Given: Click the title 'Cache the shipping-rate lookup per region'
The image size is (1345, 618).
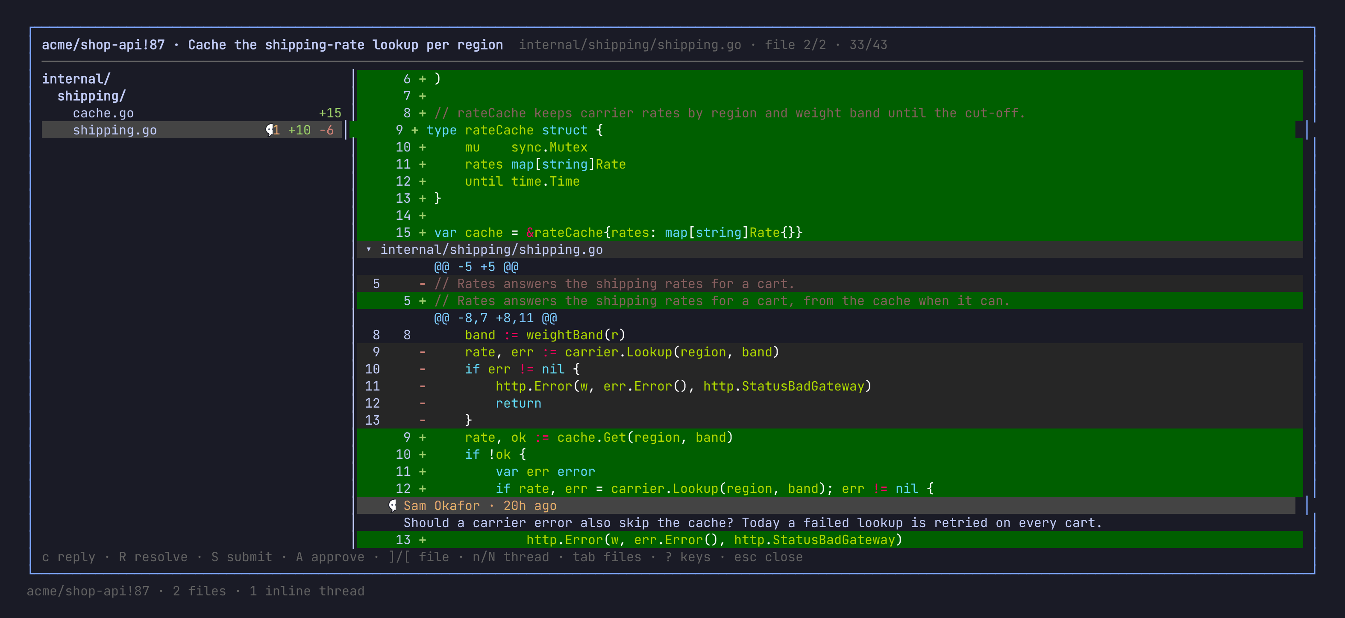Looking at the screenshot, I should pos(346,45).
